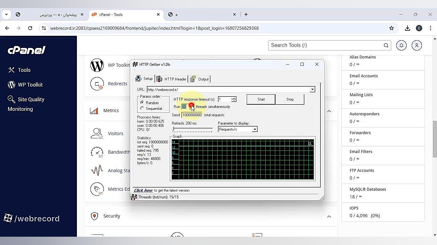The height and width of the screenshot is (245, 437).
Task: Click the total requests input field
Action: tap(192, 115)
